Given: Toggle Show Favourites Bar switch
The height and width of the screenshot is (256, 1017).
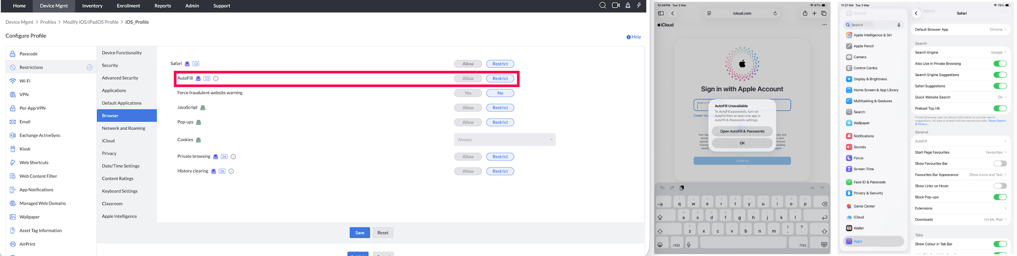Looking at the screenshot, I should 1000,163.
